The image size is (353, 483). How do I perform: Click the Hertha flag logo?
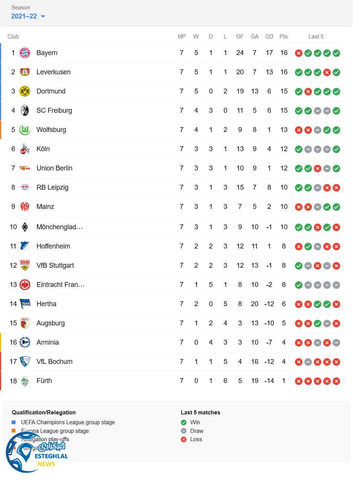coord(25,304)
